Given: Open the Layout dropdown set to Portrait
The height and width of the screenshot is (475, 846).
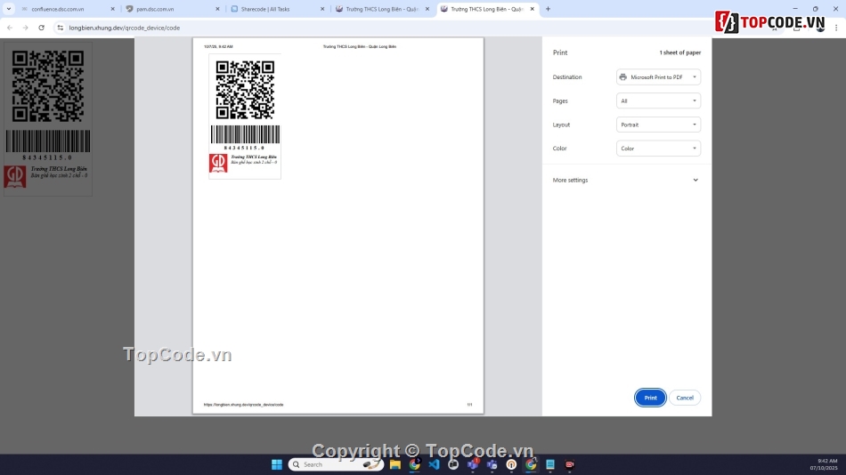Looking at the screenshot, I should point(658,125).
